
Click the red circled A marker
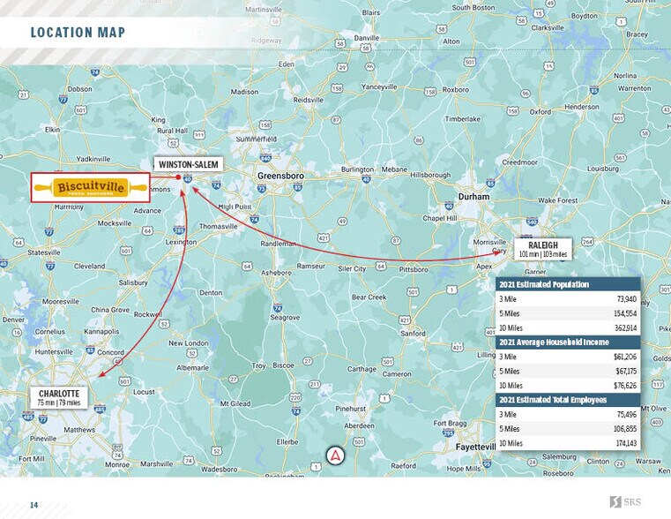pos(336,455)
